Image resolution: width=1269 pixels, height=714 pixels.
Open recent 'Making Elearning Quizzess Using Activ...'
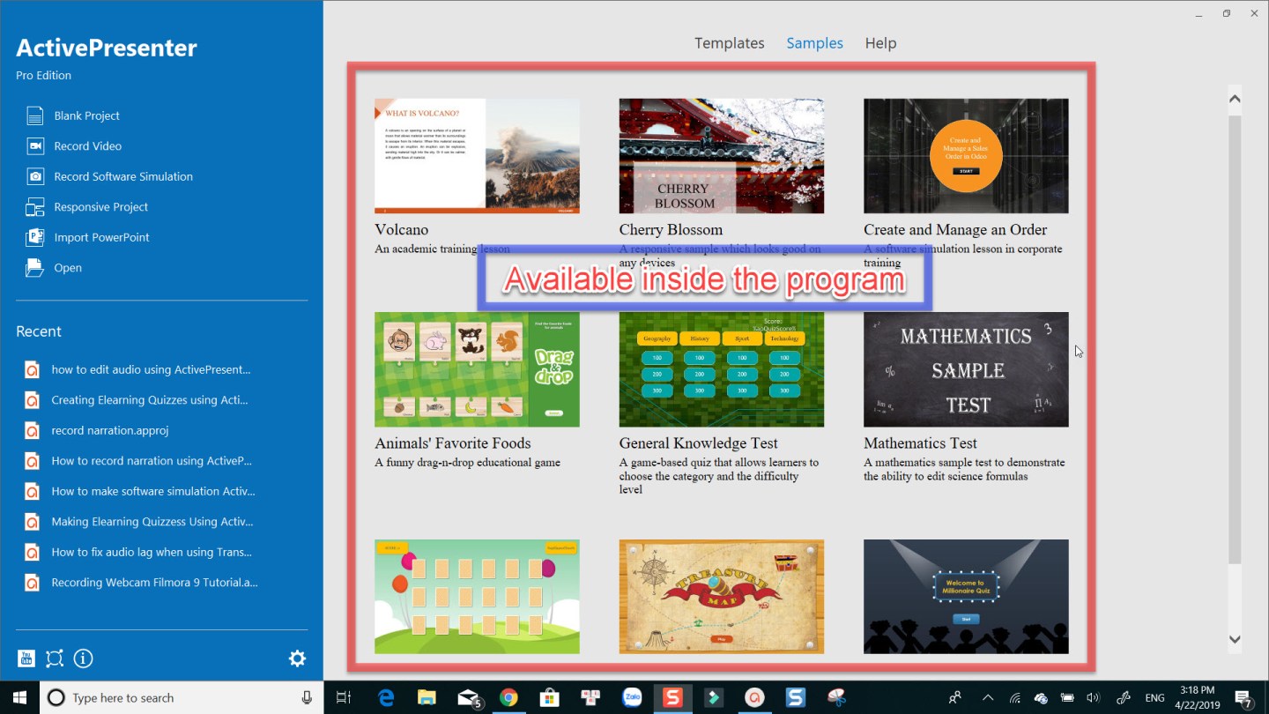pos(139,522)
